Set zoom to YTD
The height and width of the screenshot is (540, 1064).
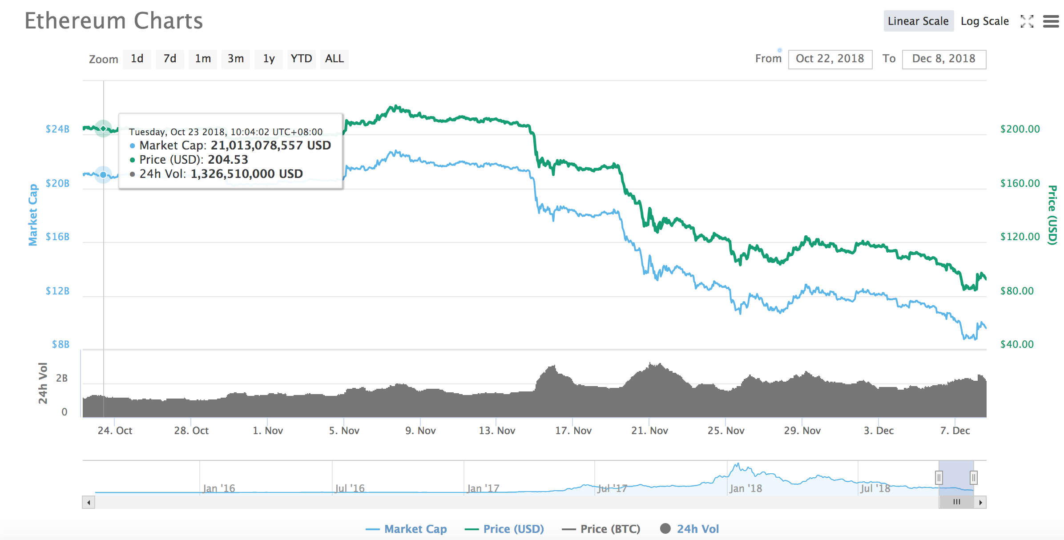301,59
